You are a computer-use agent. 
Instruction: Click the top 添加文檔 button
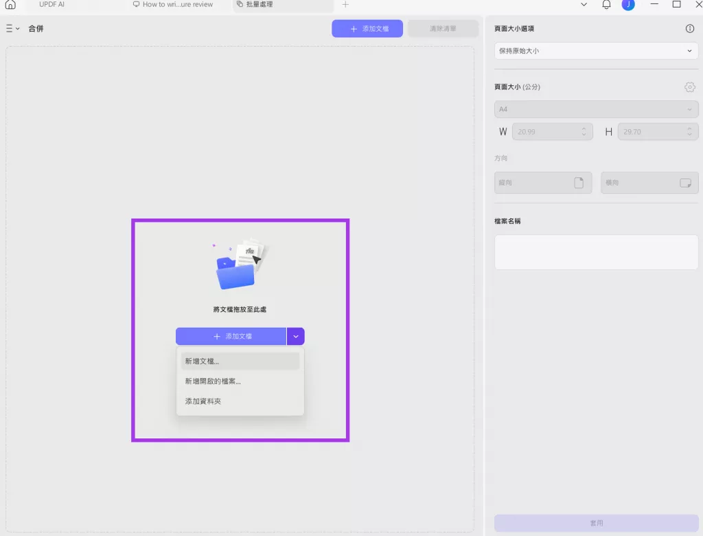click(367, 29)
